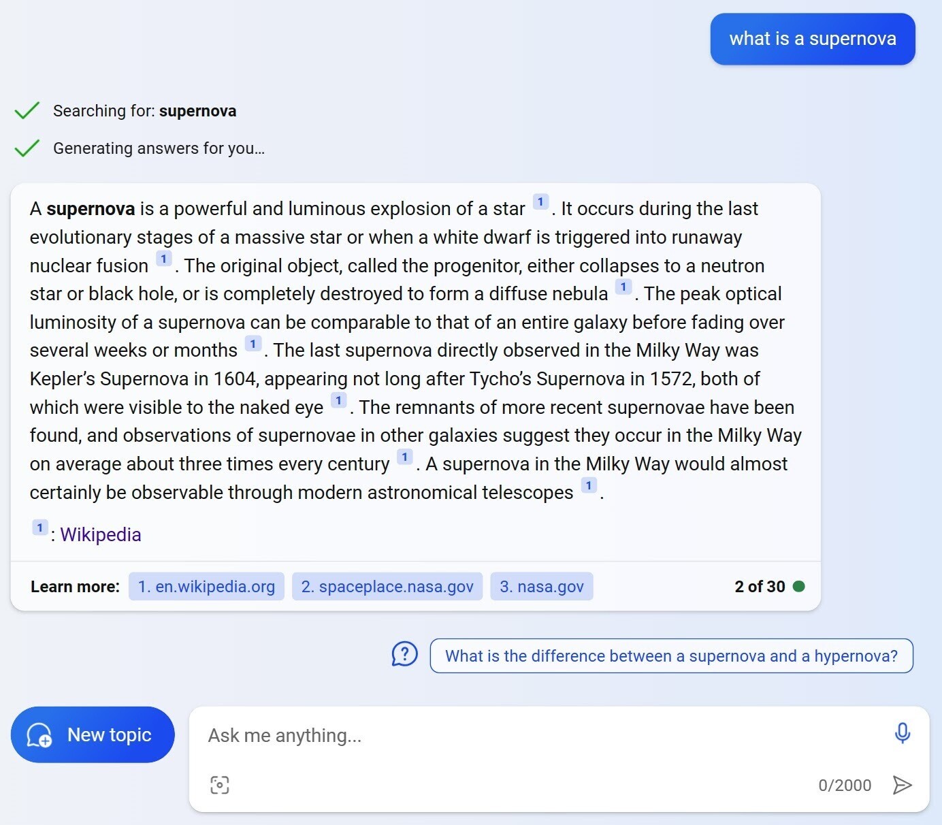The image size is (942, 825).
Task: Click the microphone icon for voice input
Action: 902,734
